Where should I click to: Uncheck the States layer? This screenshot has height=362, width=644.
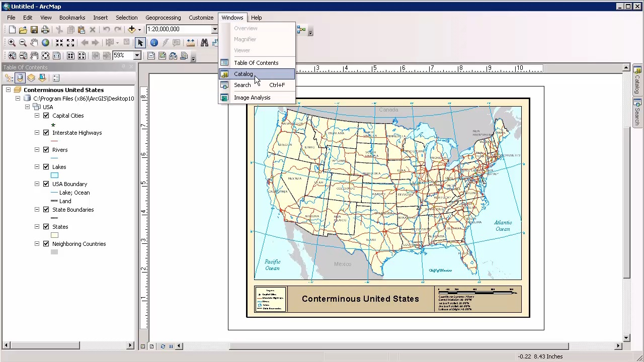point(46,227)
